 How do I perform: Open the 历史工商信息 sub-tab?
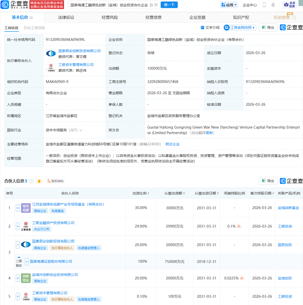34,28
